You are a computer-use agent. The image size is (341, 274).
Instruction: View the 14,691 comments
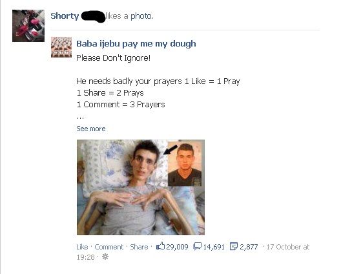[x=214, y=247]
